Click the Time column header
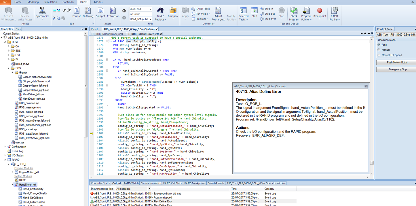The height and width of the screenshot is (206, 416). (234, 189)
